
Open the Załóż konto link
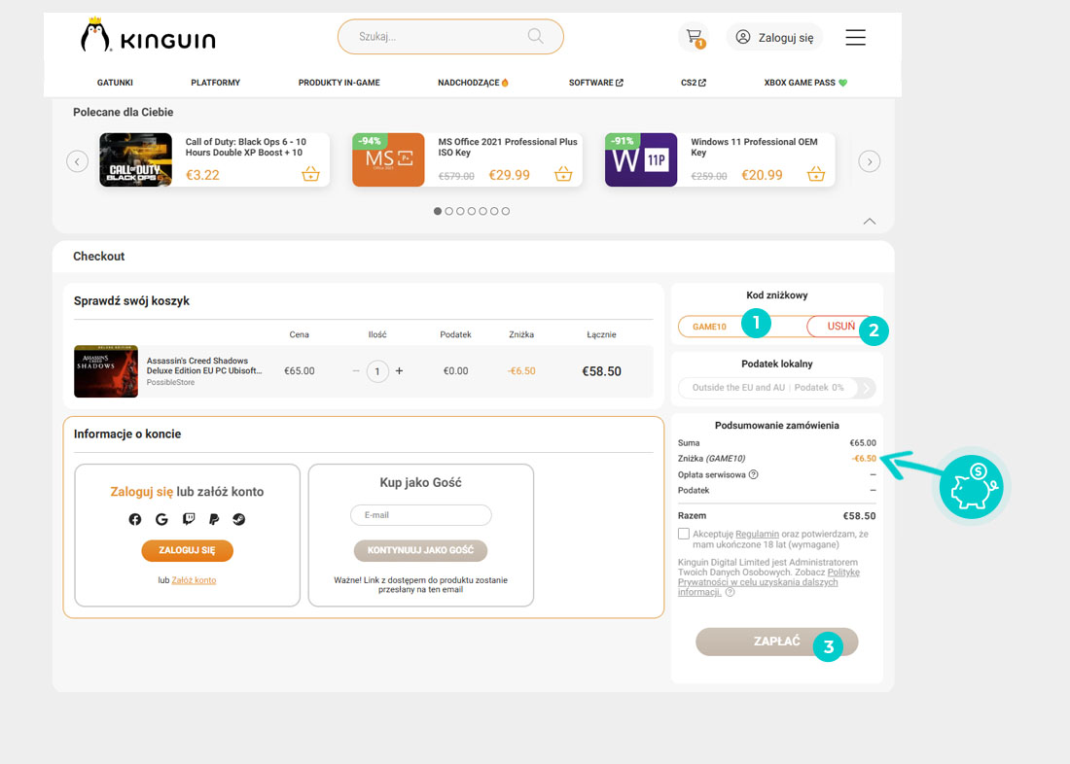tap(194, 580)
